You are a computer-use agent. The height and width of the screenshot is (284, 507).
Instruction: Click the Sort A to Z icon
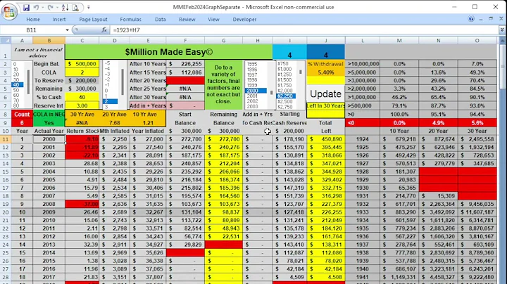65,7
